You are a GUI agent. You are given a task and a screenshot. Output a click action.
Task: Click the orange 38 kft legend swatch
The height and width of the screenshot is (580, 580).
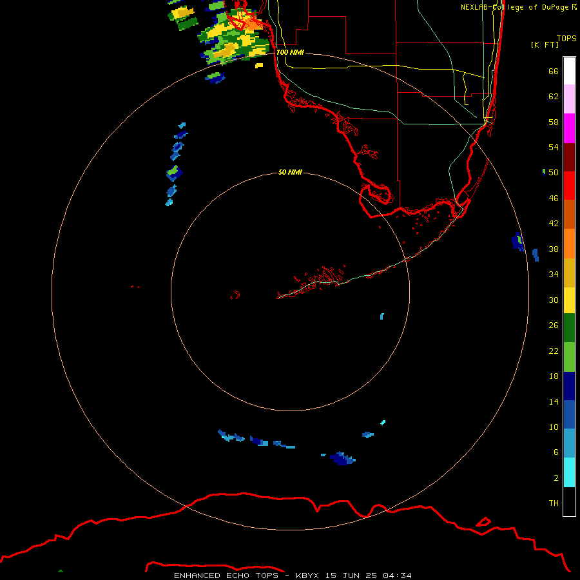(569, 244)
